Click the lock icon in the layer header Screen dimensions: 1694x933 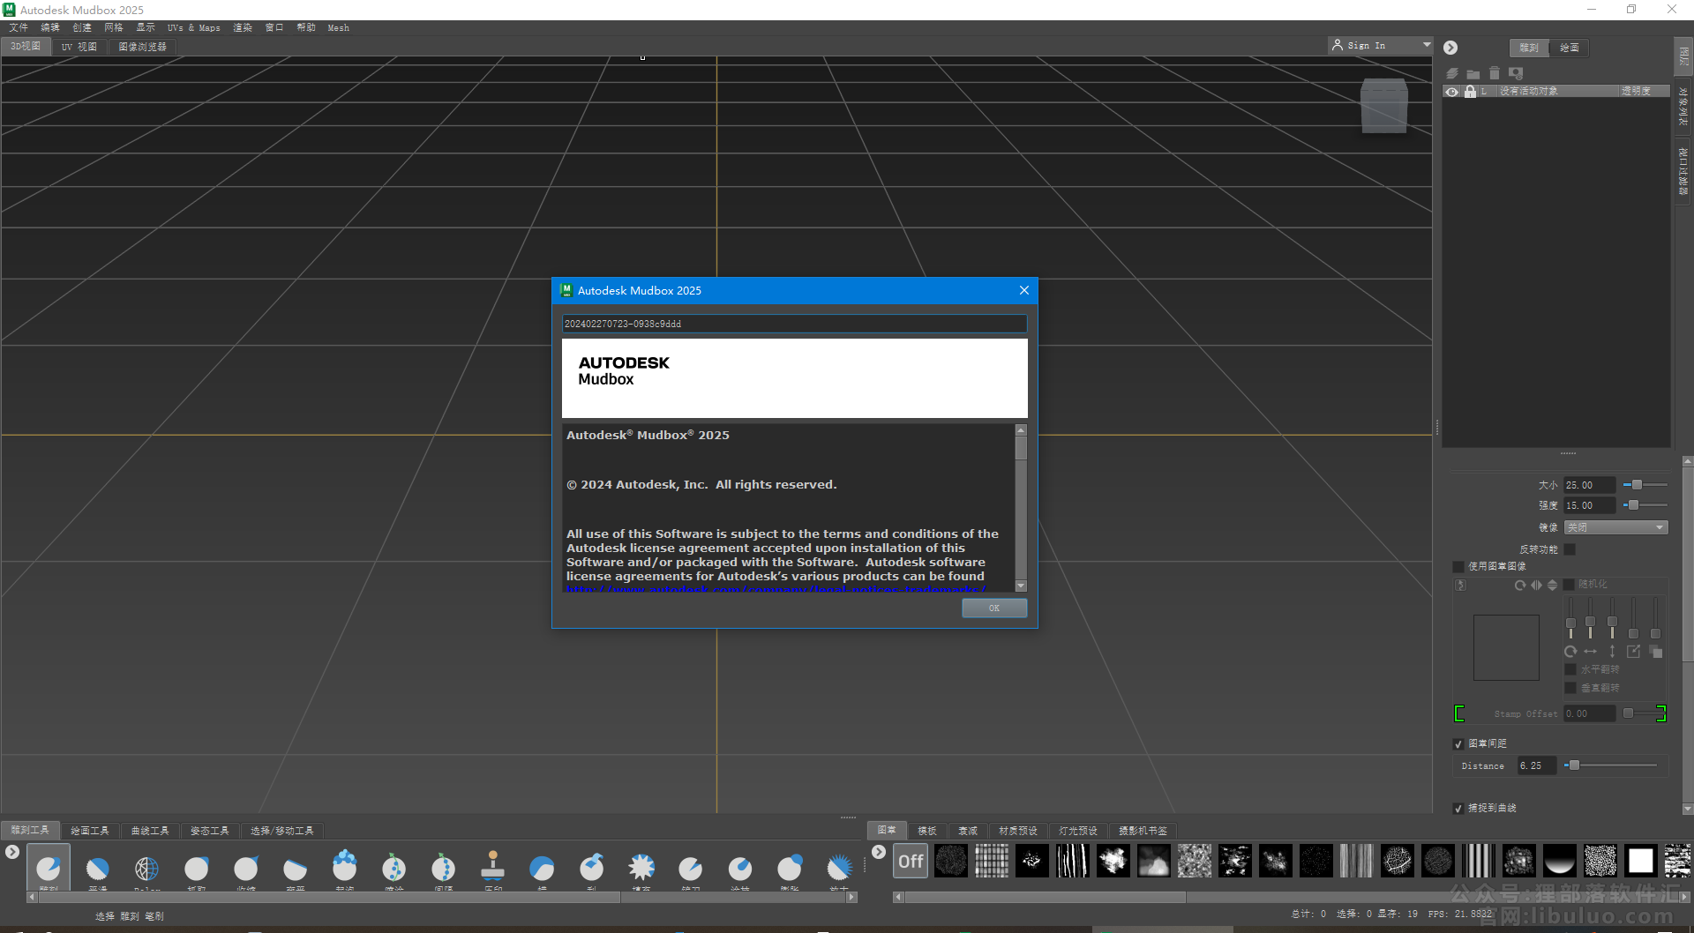tap(1470, 92)
